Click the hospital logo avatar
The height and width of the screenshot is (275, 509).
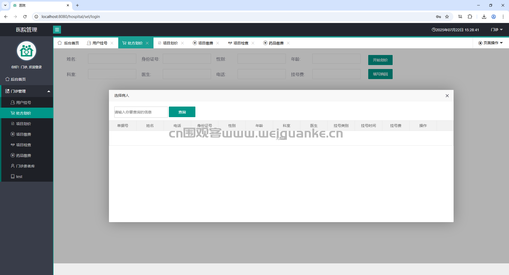[27, 51]
